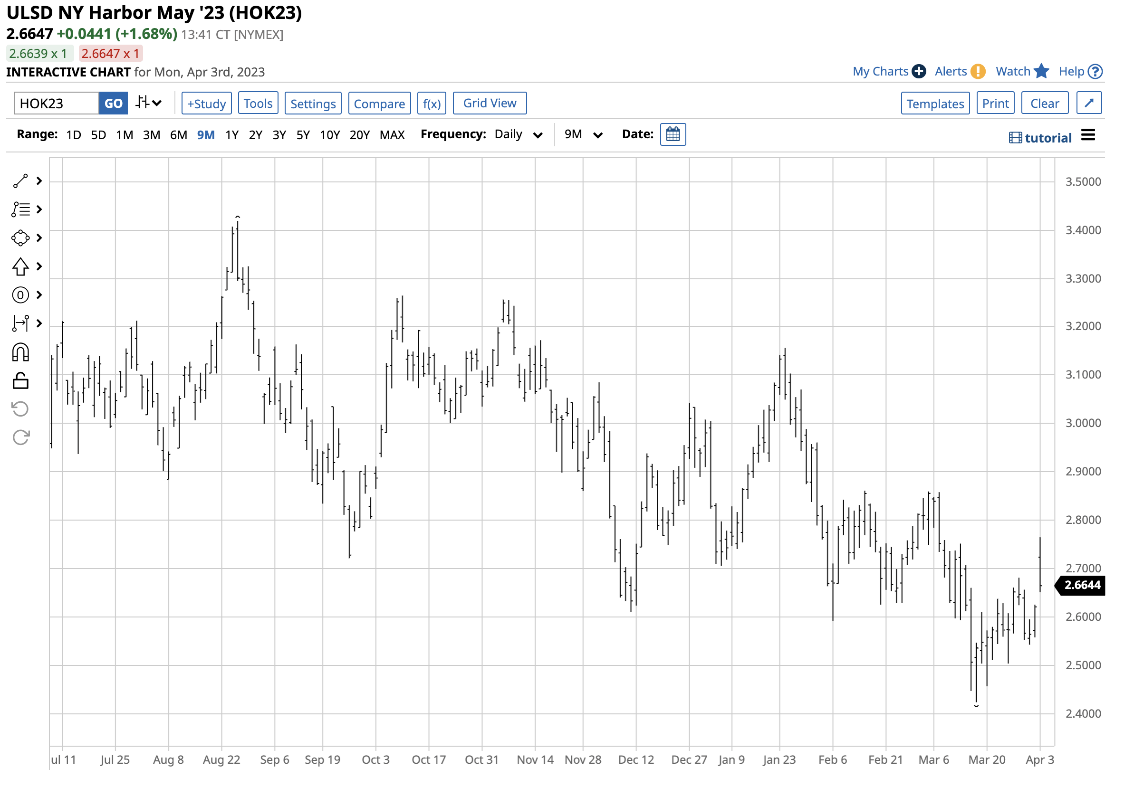Enable a price Alert for HOK23
The height and width of the screenshot is (797, 1134).
point(951,71)
